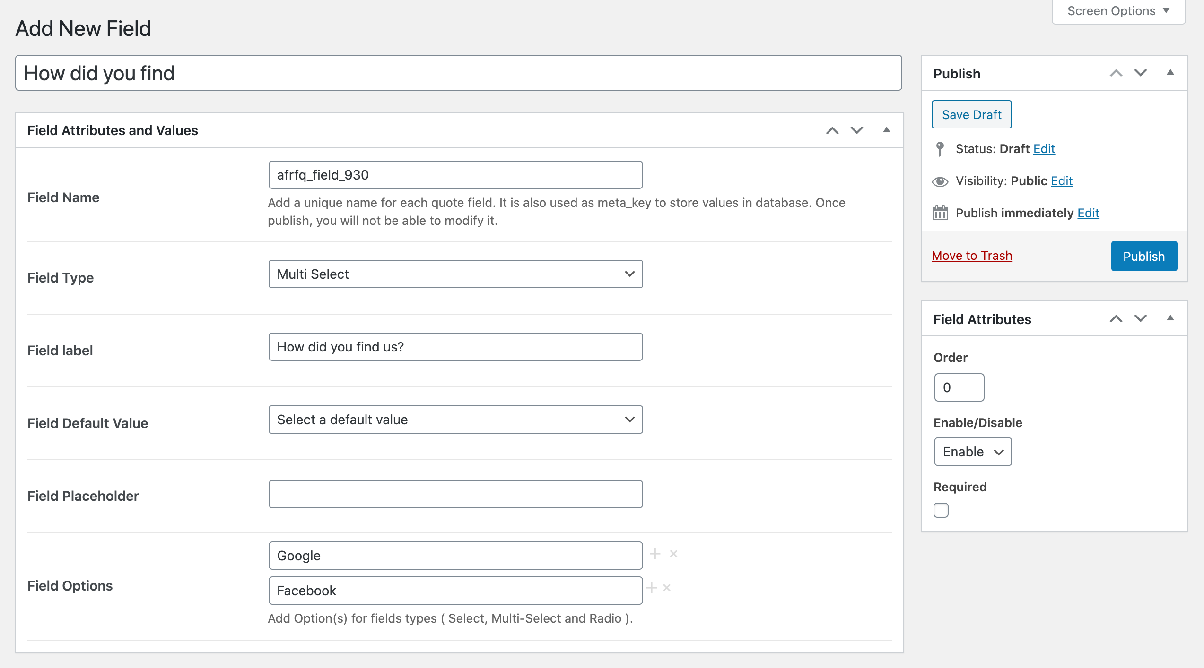Viewport: 1204px width, 668px height.
Task: Add a new option after Facebook
Action: [652, 588]
